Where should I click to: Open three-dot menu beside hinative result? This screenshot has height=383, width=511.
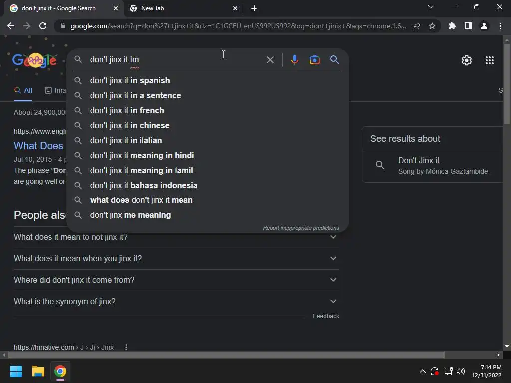click(x=126, y=347)
